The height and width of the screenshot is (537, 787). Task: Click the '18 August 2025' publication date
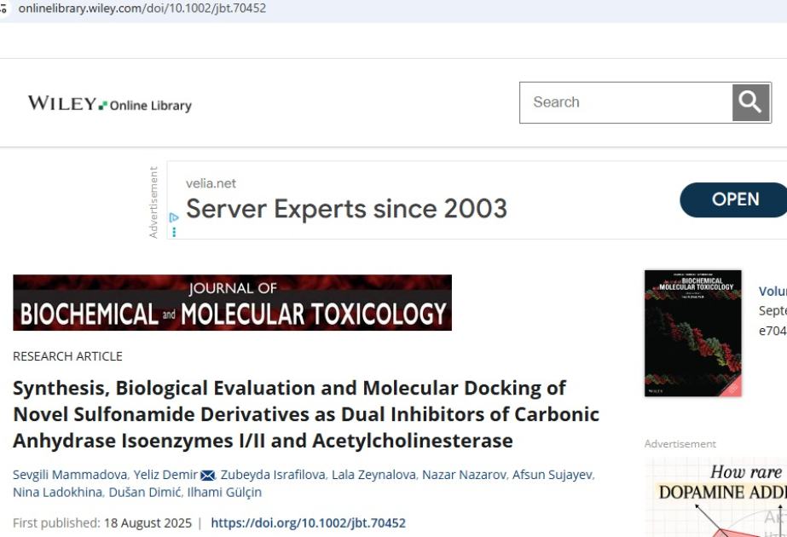point(148,523)
